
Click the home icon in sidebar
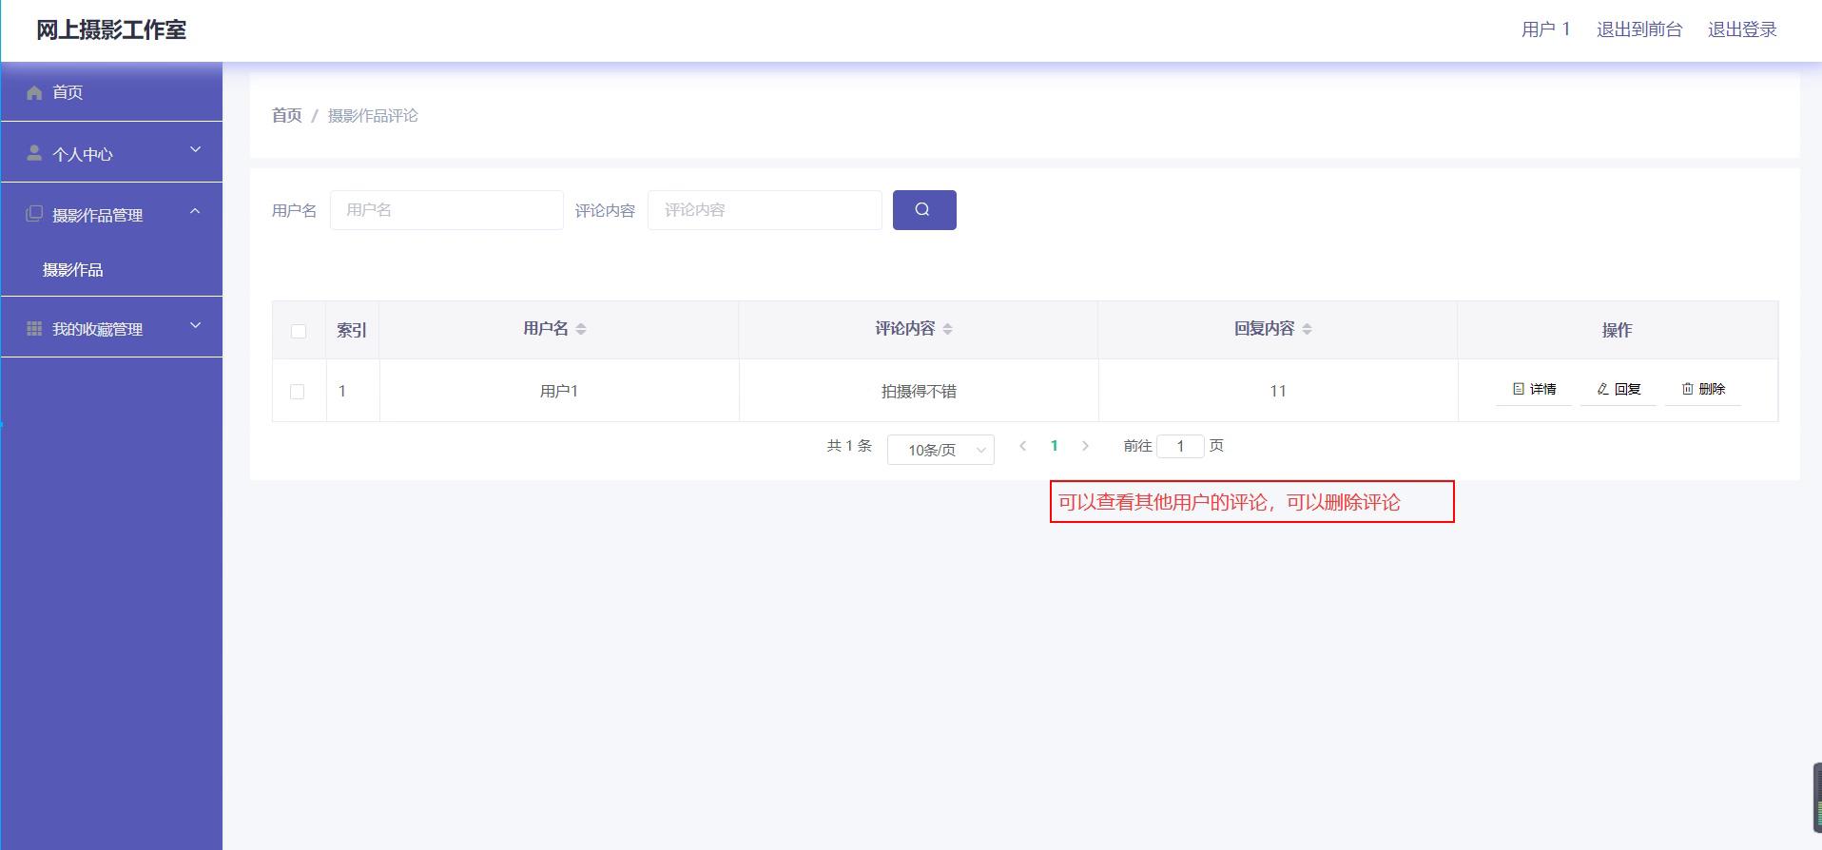[35, 92]
